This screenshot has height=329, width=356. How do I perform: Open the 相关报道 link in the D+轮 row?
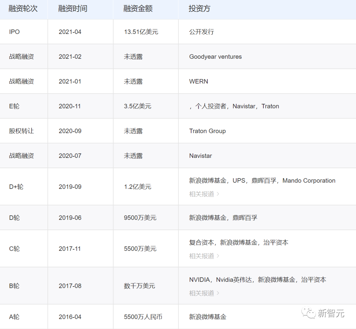click(x=204, y=194)
